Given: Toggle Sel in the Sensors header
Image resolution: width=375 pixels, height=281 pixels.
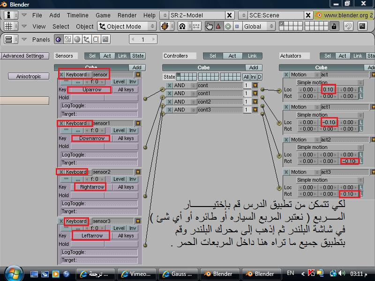Looking at the screenshot, I should pos(92,56).
